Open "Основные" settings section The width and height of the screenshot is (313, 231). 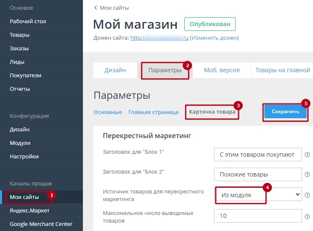pos(107,112)
